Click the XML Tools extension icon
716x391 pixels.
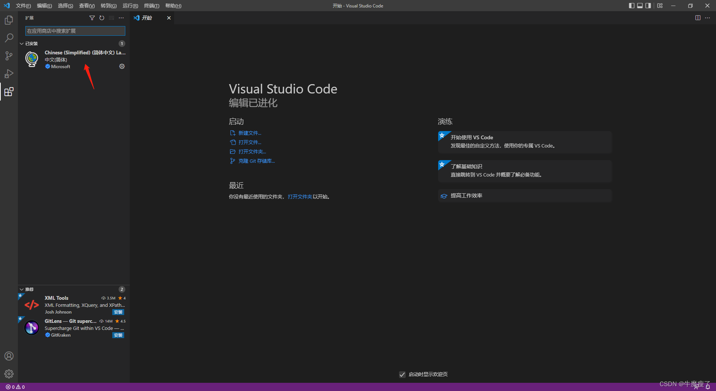coord(32,305)
